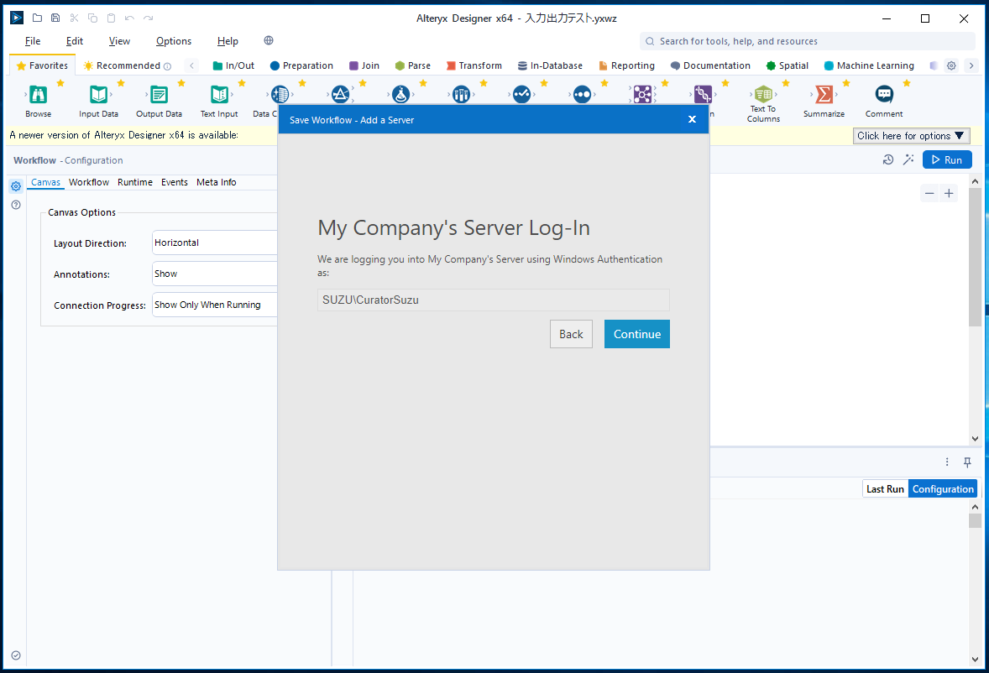
Task: Select the Formula tool icon
Action: (401, 94)
